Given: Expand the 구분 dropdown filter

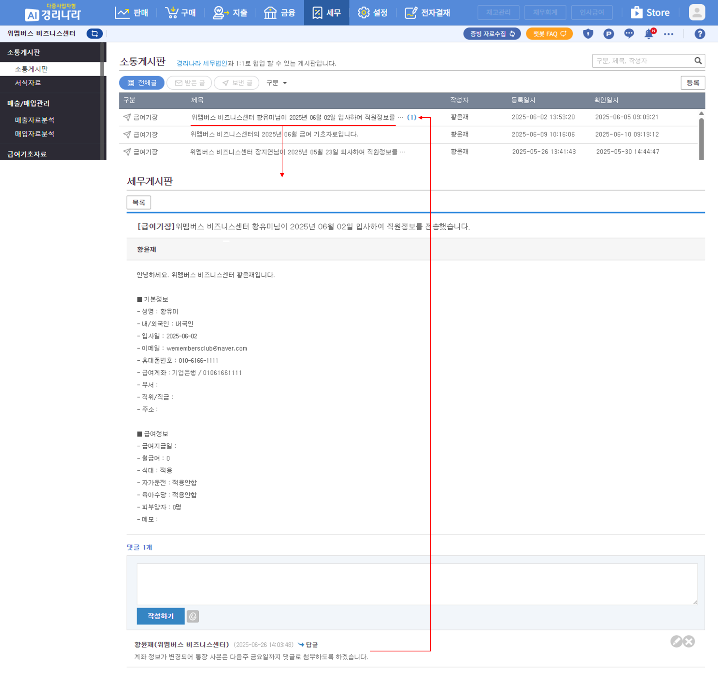Looking at the screenshot, I should 276,83.
